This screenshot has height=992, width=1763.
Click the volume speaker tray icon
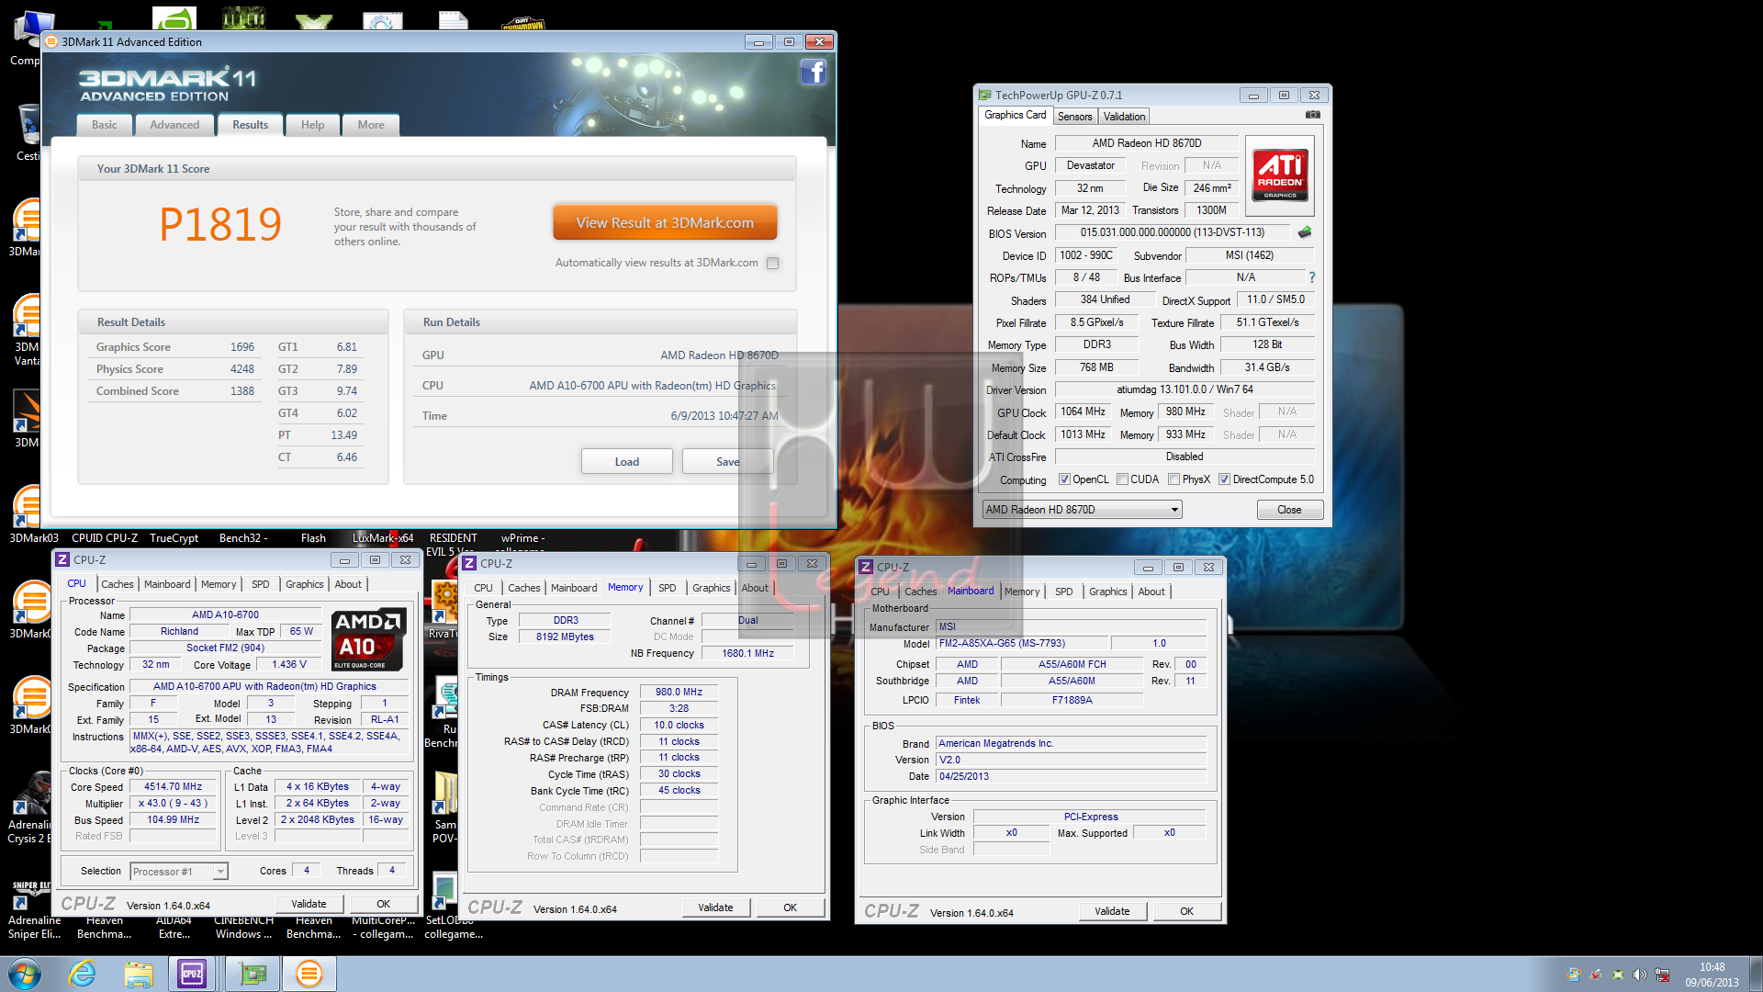1640,975
